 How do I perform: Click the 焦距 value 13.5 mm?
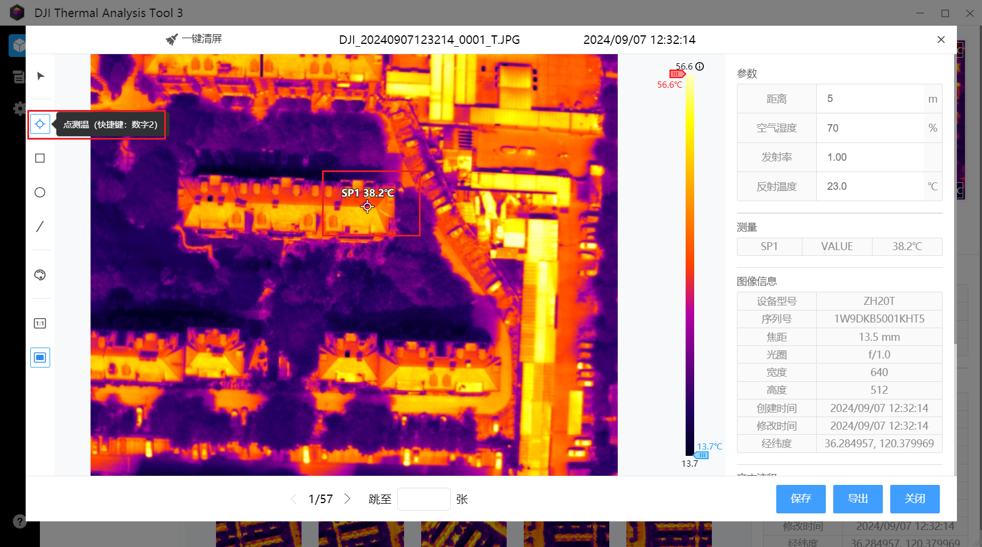pyautogui.click(x=879, y=337)
